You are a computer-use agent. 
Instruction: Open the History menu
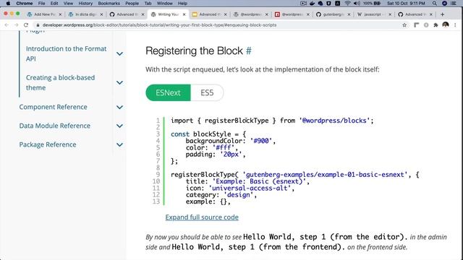pyautogui.click(x=85, y=3)
